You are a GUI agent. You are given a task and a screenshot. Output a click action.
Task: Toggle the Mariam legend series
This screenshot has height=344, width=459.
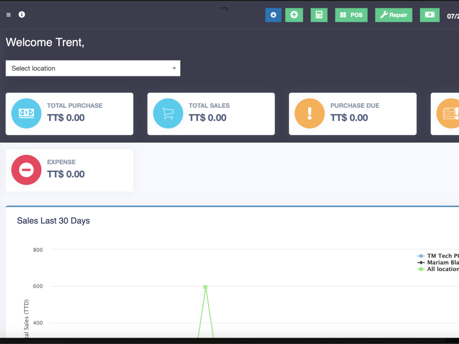[438, 262]
